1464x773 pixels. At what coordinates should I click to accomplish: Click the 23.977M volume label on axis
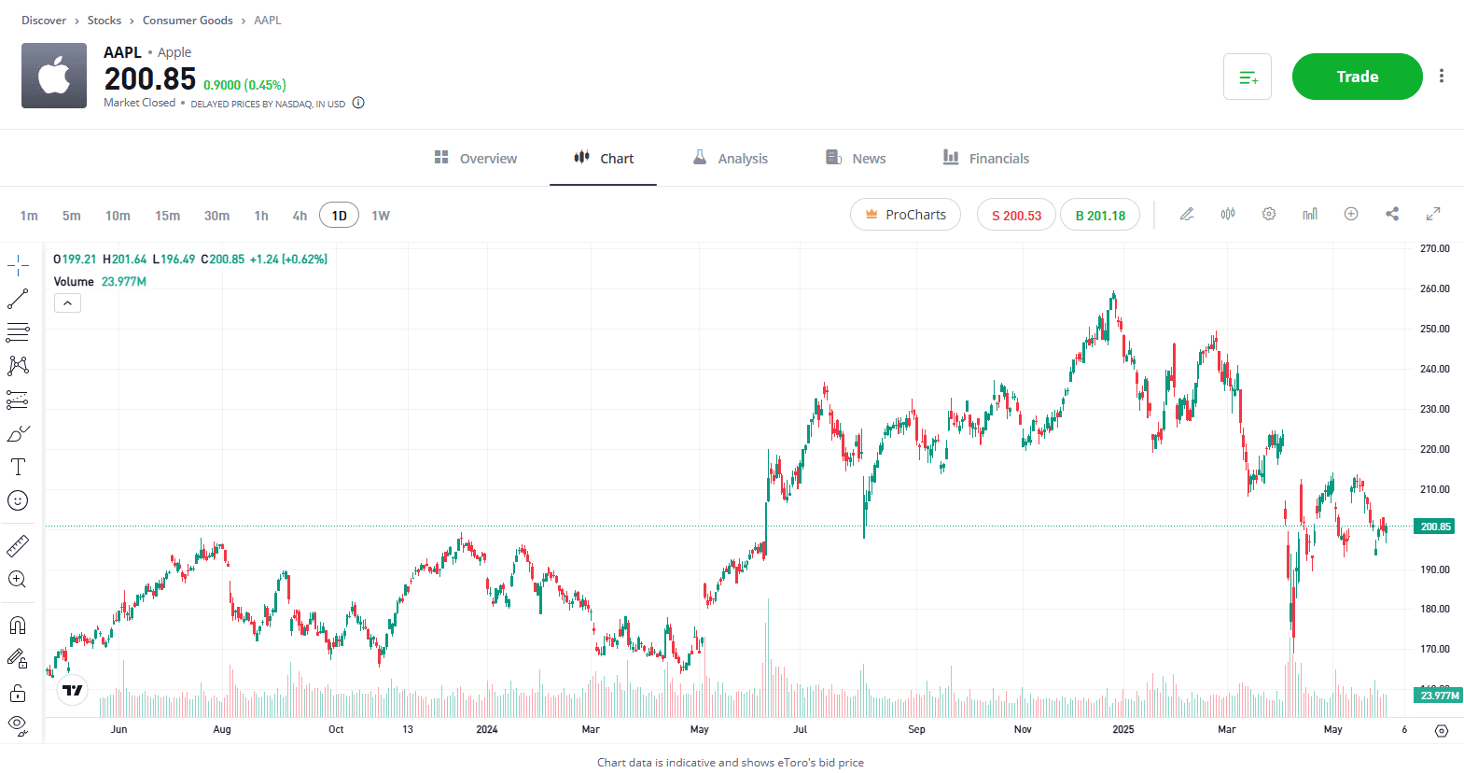[1439, 696]
